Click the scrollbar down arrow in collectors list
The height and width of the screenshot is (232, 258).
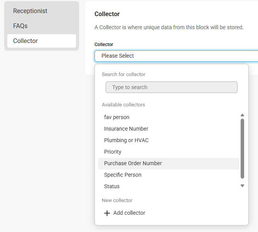(242, 186)
